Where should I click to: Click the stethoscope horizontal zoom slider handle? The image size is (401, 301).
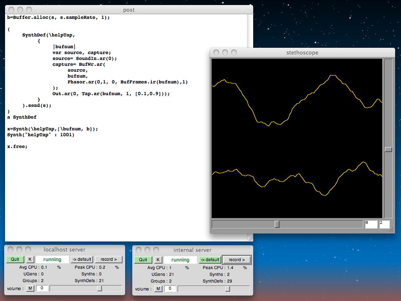tap(277, 224)
